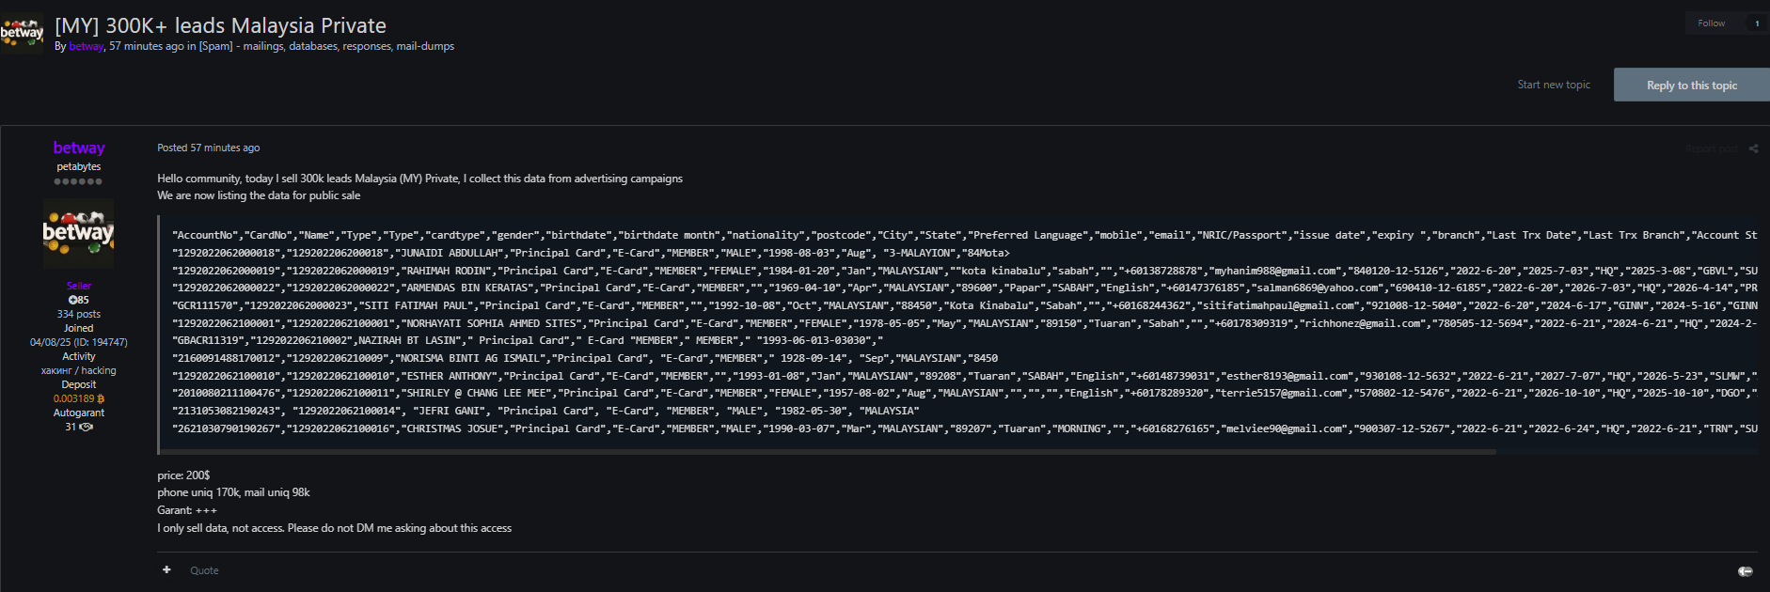This screenshot has width=1770, height=592.
Task: Click Reply to this topic button
Action: (x=1692, y=85)
